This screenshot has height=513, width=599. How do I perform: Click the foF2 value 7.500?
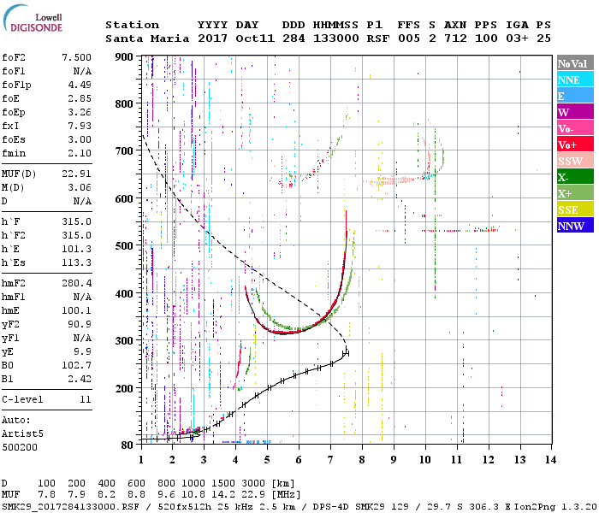click(77, 57)
